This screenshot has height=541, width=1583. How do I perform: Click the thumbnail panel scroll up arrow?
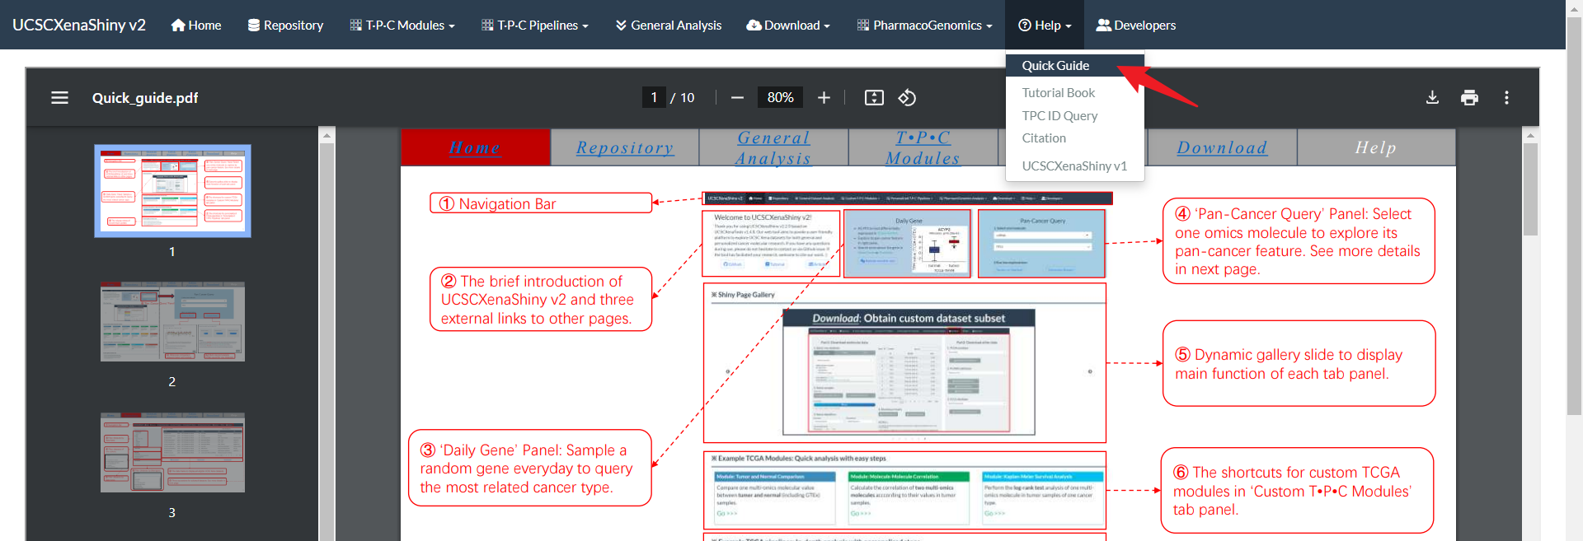(327, 135)
